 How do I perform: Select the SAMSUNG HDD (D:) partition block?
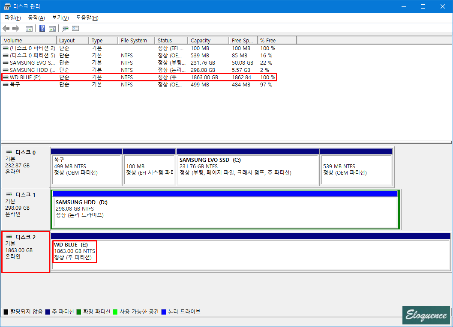point(225,210)
